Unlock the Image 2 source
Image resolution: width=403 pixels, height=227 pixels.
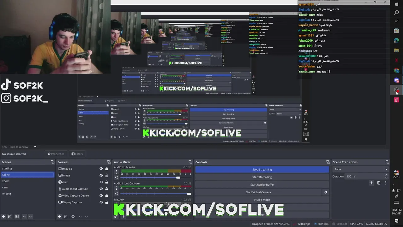click(106, 169)
